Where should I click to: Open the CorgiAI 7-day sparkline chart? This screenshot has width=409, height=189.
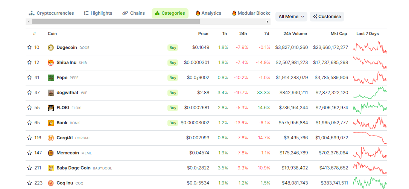[369, 138]
